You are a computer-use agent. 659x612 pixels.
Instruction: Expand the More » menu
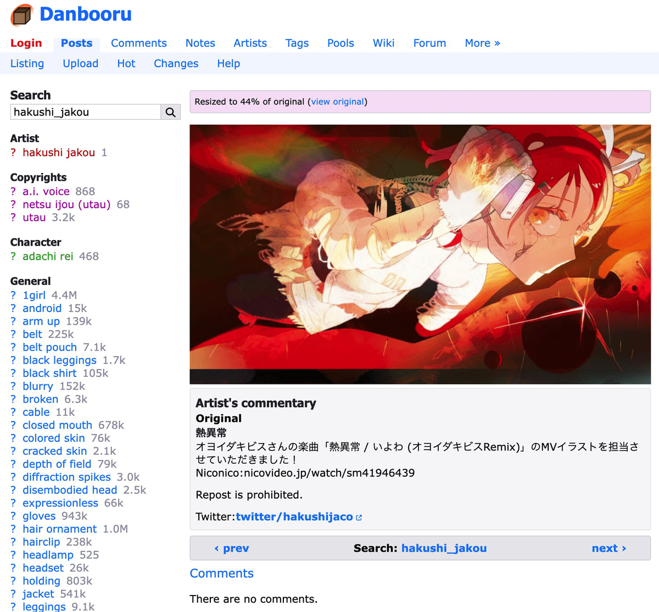pos(482,43)
